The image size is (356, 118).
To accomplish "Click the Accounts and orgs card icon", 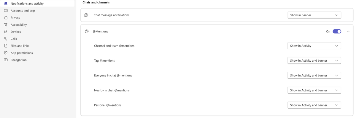I will pos(6,11).
